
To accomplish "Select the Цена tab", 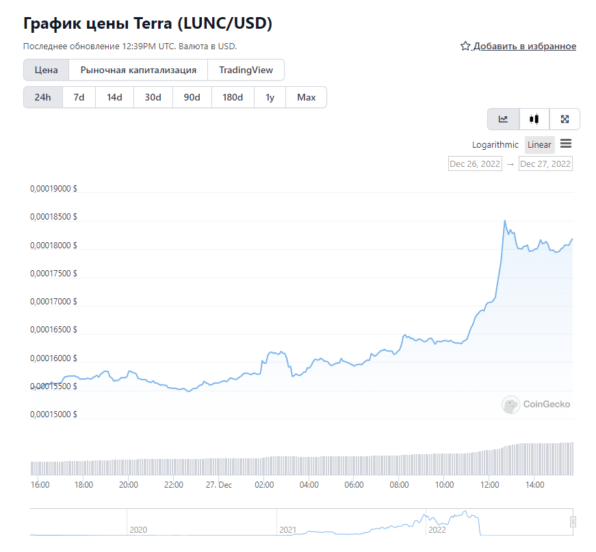I will tap(47, 70).
